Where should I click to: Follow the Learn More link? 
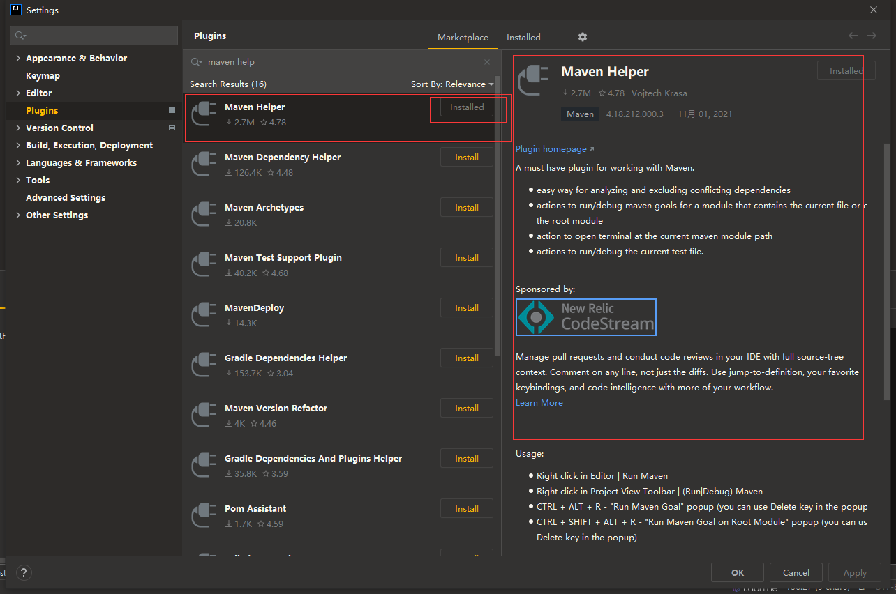[x=539, y=403]
